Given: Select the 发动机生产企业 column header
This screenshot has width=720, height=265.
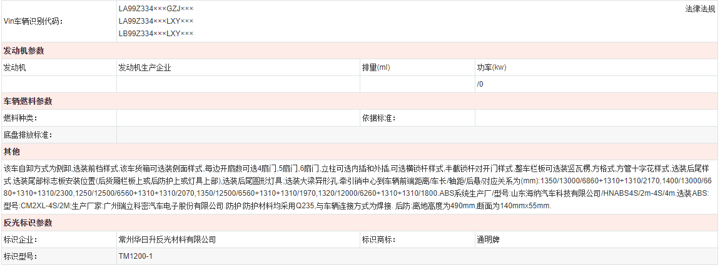Looking at the screenshot, I should [145, 67].
